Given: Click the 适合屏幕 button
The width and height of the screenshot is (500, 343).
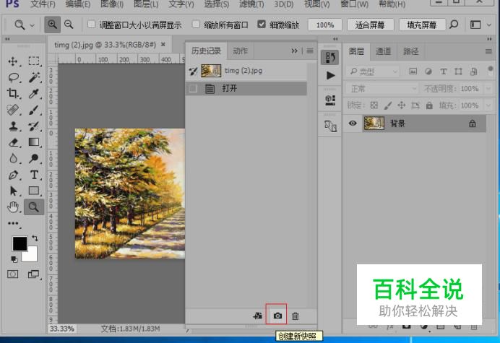Looking at the screenshot, I should [x=370, y=25].
